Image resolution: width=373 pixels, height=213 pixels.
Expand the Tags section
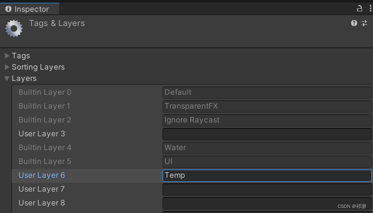(7, 56)
